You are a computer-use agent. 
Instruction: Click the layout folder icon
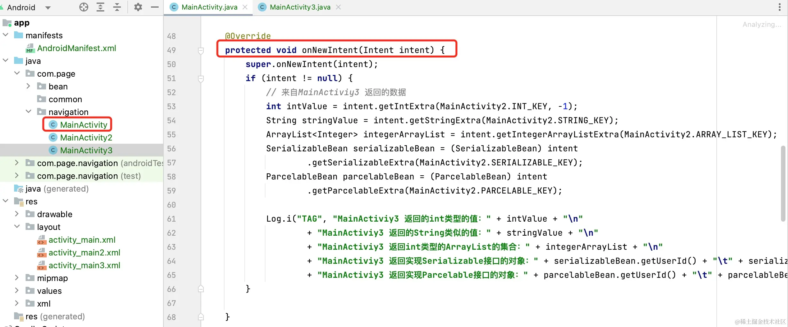(30, 226)
